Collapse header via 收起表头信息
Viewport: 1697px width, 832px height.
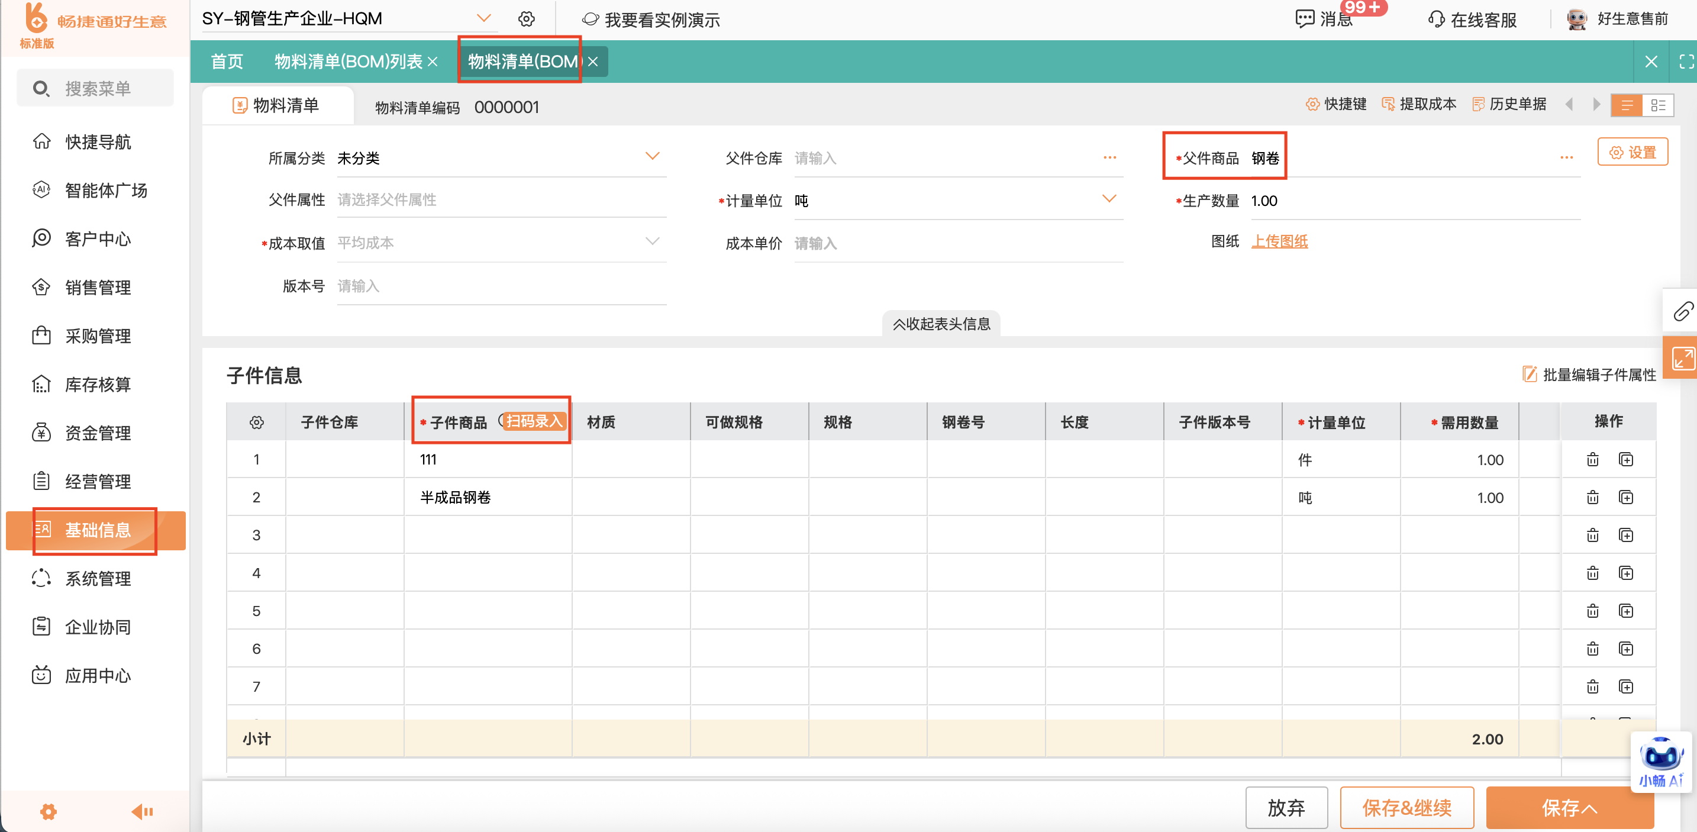click(941, 324)
